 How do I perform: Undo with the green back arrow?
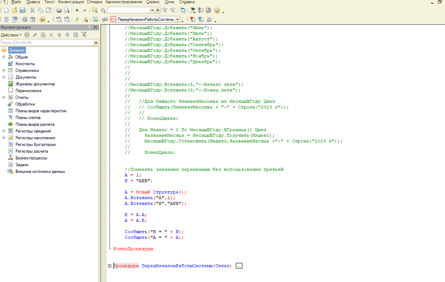(x=77, y=10)
